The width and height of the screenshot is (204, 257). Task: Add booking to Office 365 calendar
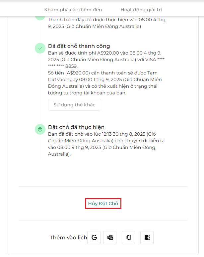click(x=128, y=237)
